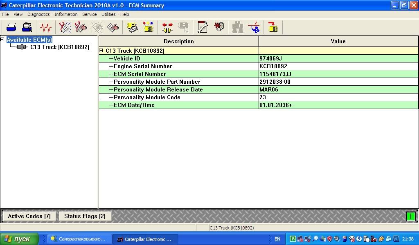Collapse the C13 Truck (KCB10892) table group
This screenshot has height=245, width=419.
point(101,50)
